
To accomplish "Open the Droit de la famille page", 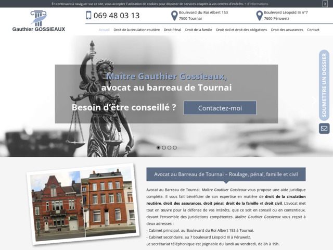I will pos(199,30).
